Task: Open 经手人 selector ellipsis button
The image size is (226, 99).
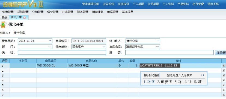Action: point(158,41)
